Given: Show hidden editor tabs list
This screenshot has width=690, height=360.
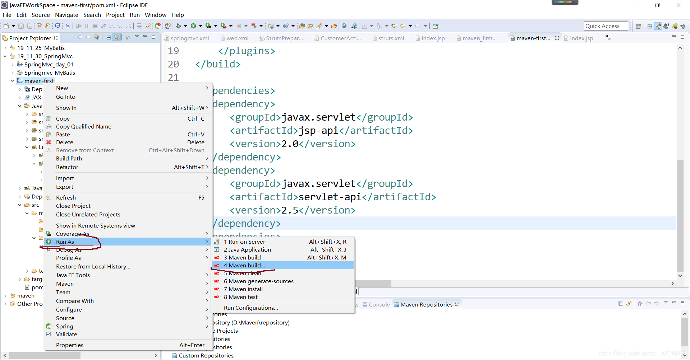Looking at the screenshot, I should point(609,37).
